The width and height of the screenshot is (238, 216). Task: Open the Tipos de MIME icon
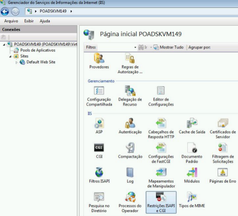[192, 197]
